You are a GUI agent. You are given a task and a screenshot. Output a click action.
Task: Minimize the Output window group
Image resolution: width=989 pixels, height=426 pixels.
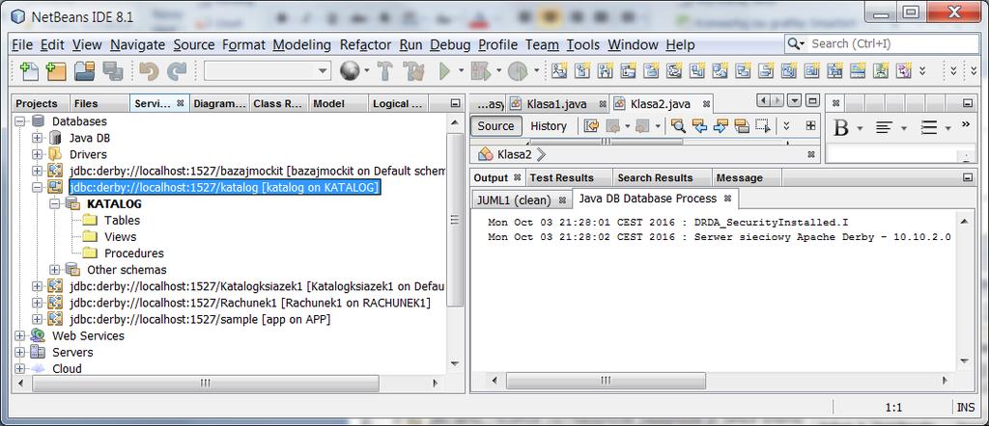coord(967,178)
